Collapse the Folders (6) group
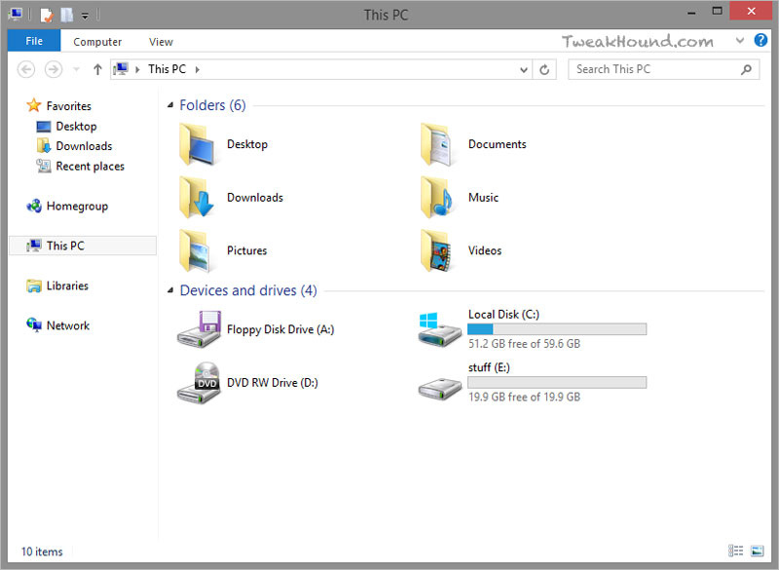This screenshot has height=570, width=779. (x=171, y=105)
